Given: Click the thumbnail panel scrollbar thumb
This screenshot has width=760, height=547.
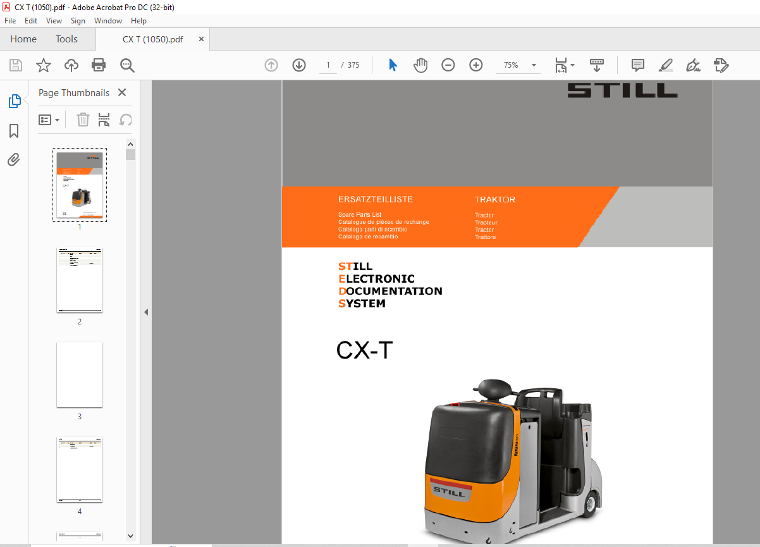Looking at the screenshot, I should (130, 154).
